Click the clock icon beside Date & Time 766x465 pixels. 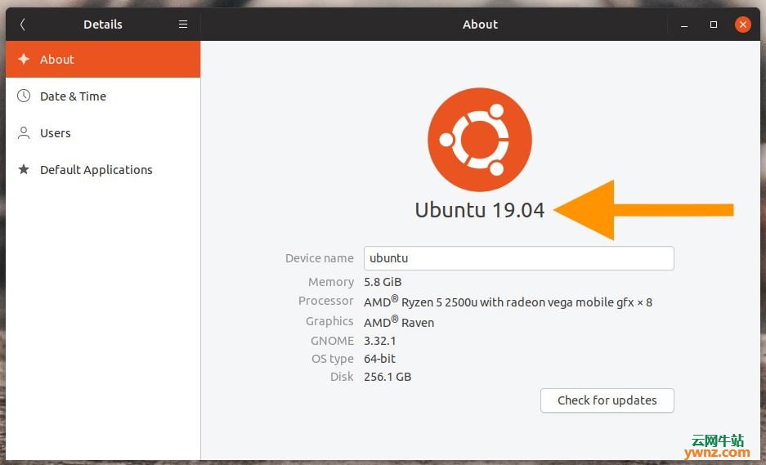(24, 96)
